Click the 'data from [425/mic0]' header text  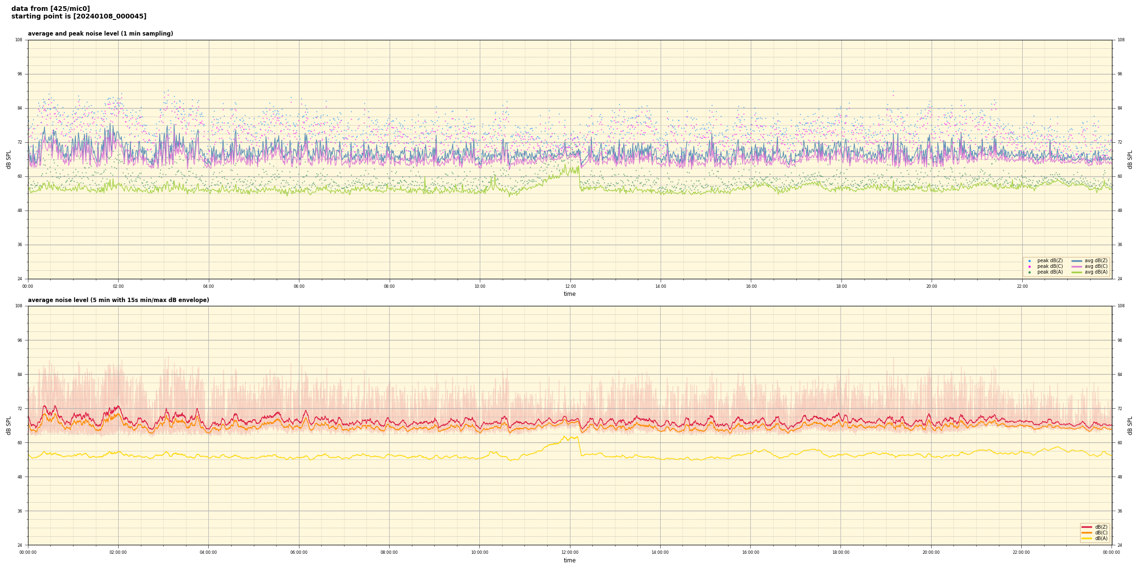(x=50, y=9)
